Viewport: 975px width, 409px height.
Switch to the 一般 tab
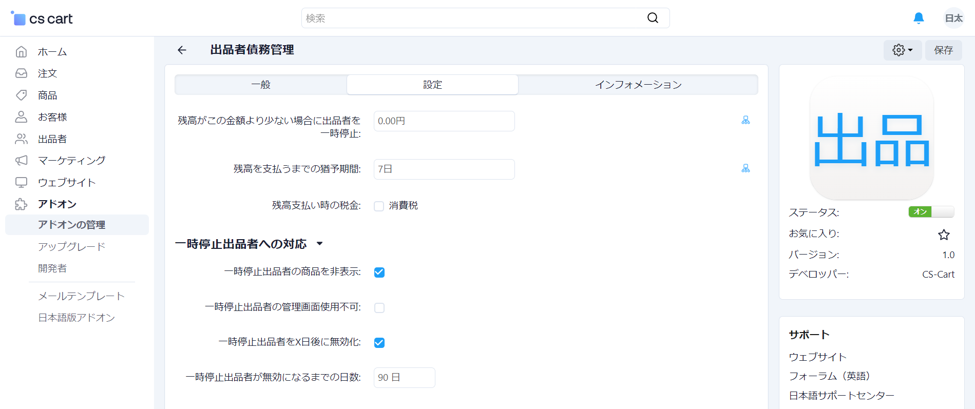261,85
